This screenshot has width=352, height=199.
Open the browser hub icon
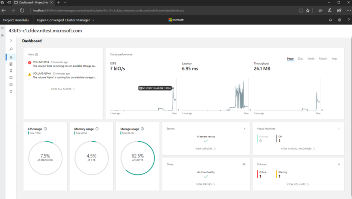click(320, 10)
